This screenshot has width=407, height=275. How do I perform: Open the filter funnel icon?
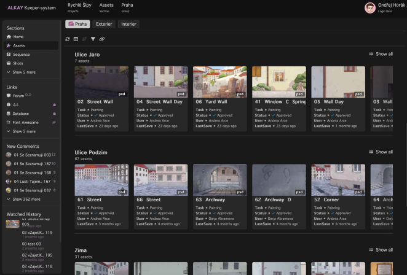93,39
